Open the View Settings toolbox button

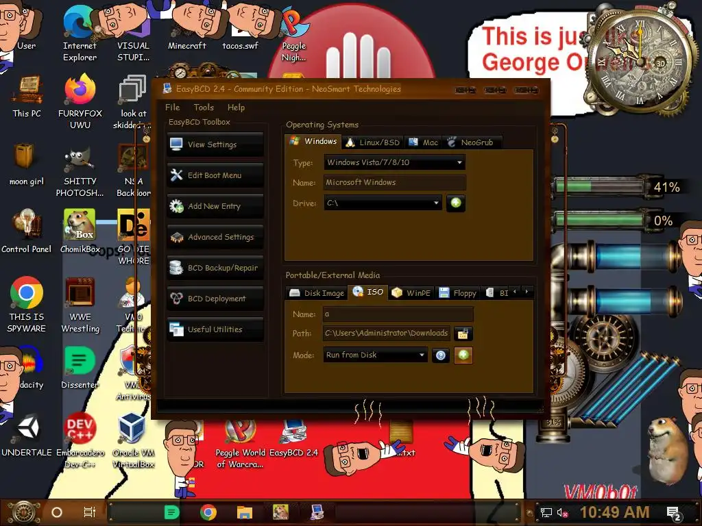point(215,145)
